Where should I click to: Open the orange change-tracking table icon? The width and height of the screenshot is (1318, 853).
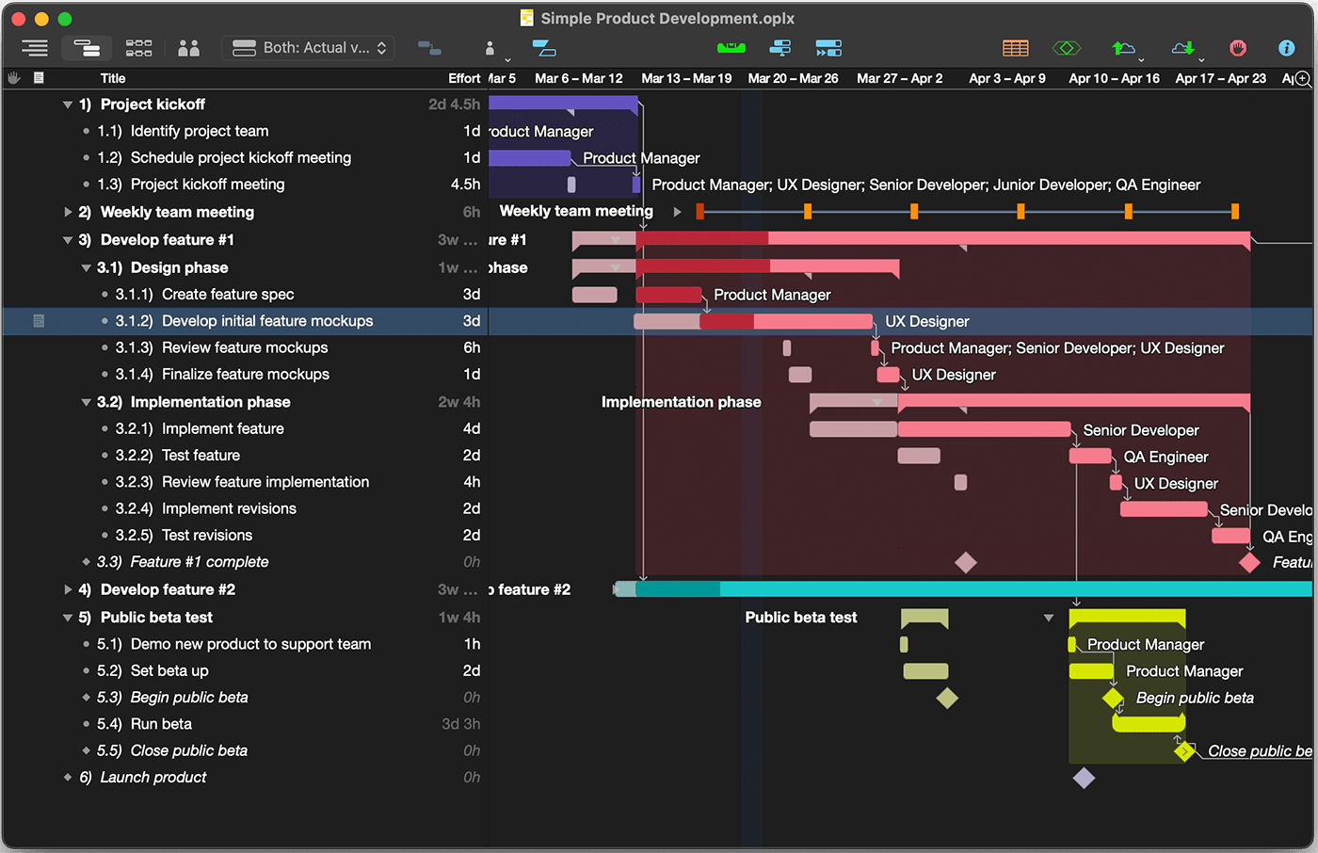tap(1015, 46)
